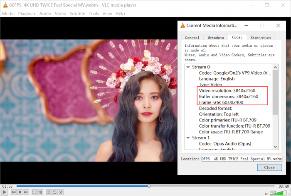Skip to next media track

[26, 192]
